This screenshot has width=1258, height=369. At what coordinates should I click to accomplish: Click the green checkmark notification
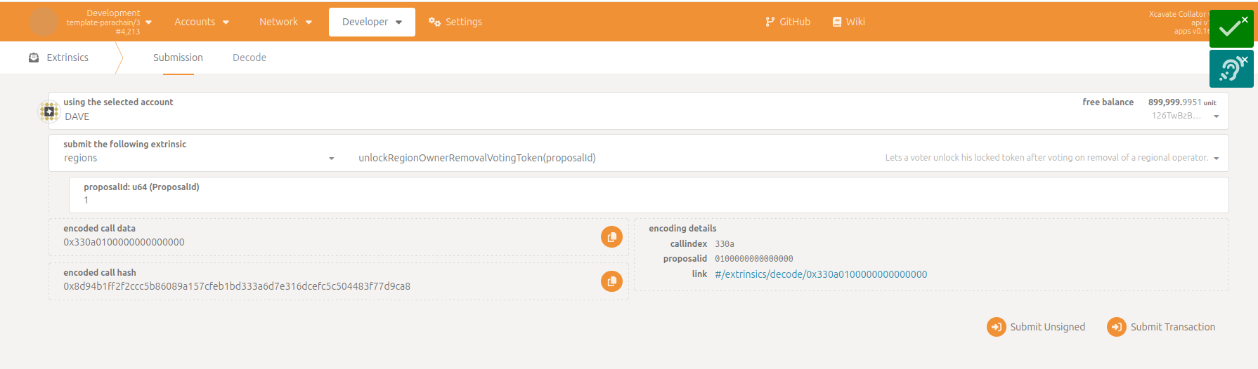(1230, 29)
